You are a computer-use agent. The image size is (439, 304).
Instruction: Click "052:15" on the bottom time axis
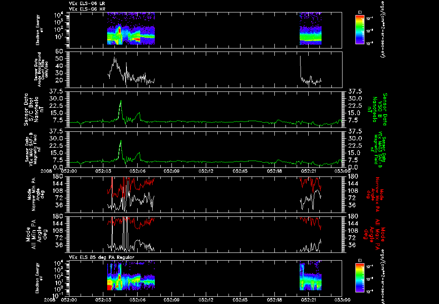[x=240, y=300]
